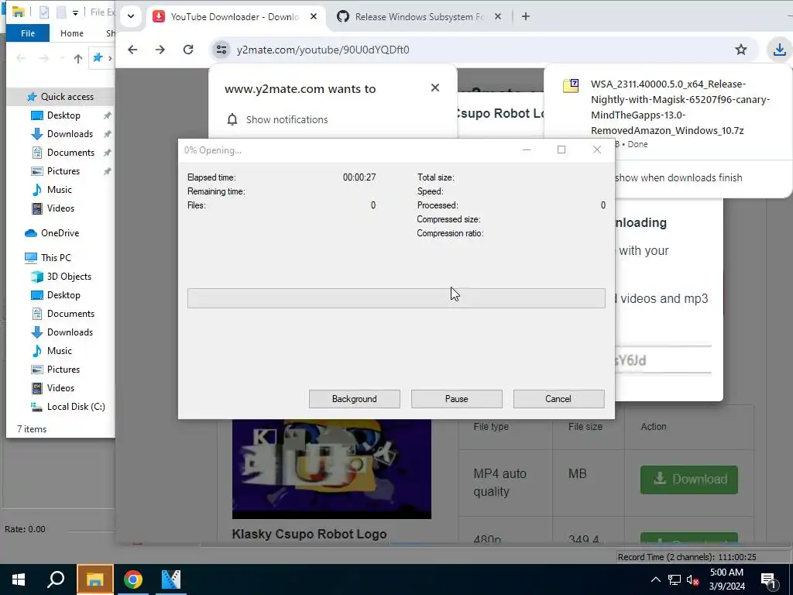Pause the 7-Zip extraction
The width and height of the screenshot is (793, 595).
pos(456,399)
